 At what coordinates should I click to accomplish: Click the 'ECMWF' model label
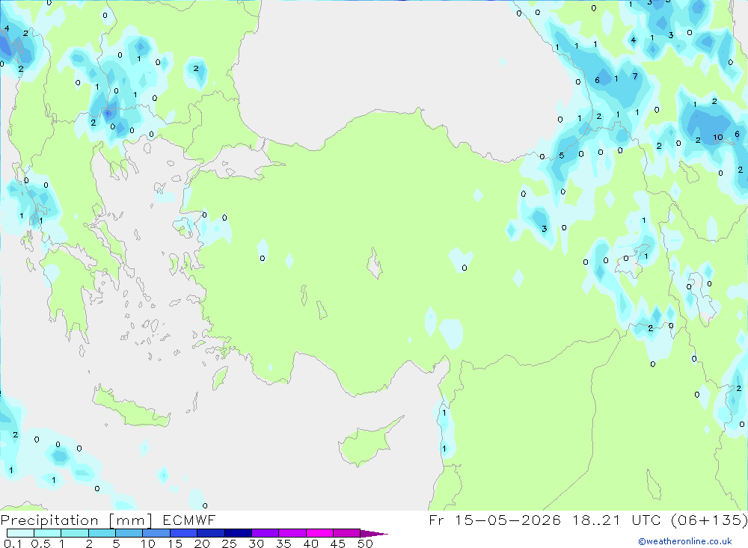[189, 520]
